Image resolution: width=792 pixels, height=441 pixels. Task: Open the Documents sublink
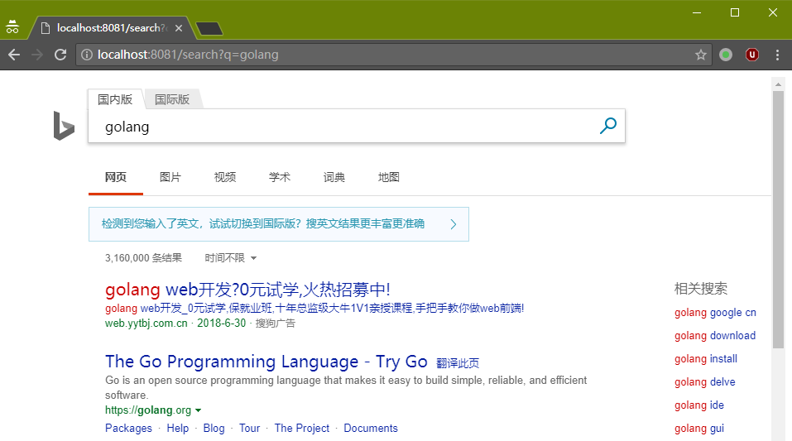point(371,428)
